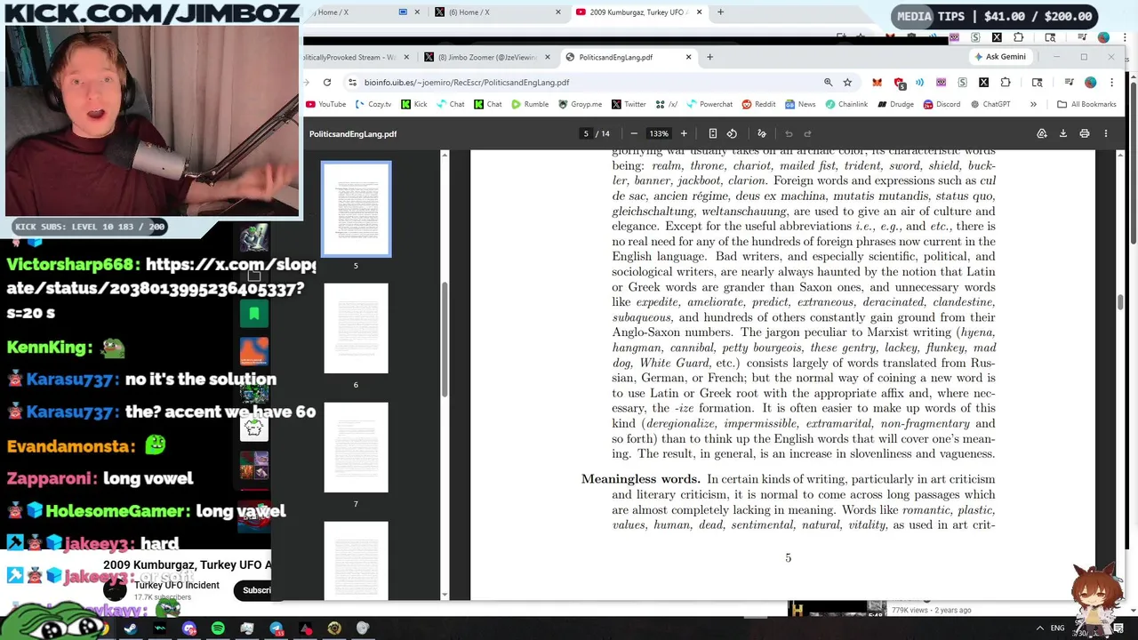
Task: Open Kick bookmark
Action: pos(414,104)
